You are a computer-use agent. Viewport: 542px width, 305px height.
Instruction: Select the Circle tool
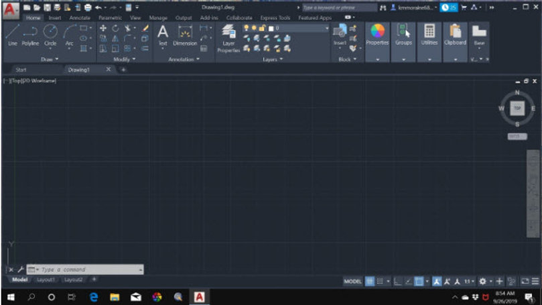click(x=50, y=36)
